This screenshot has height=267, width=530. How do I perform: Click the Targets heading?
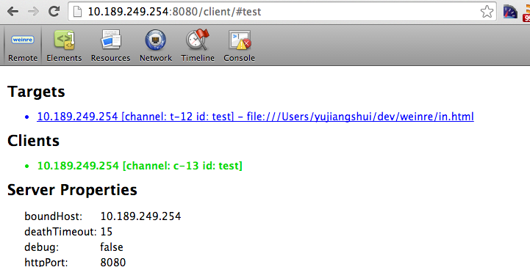tap(36, 92)
